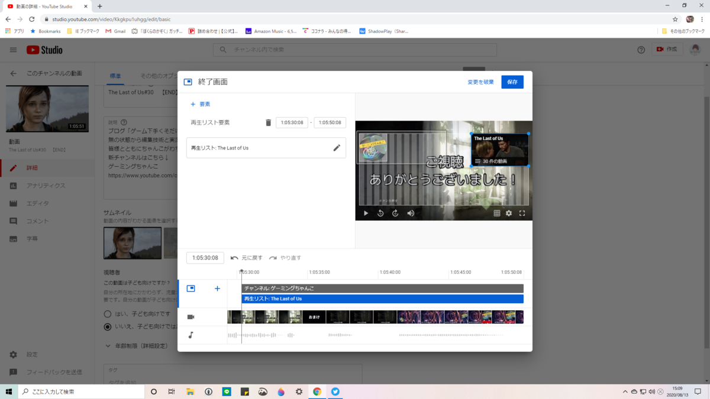Viewport: 710px width, 399px height.
Task: Open File Explorer from the taskbar
Action: 190,391
